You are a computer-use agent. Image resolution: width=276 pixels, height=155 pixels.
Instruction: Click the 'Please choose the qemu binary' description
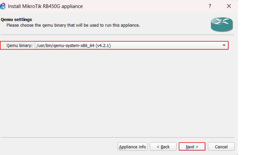tap(73, 25)
